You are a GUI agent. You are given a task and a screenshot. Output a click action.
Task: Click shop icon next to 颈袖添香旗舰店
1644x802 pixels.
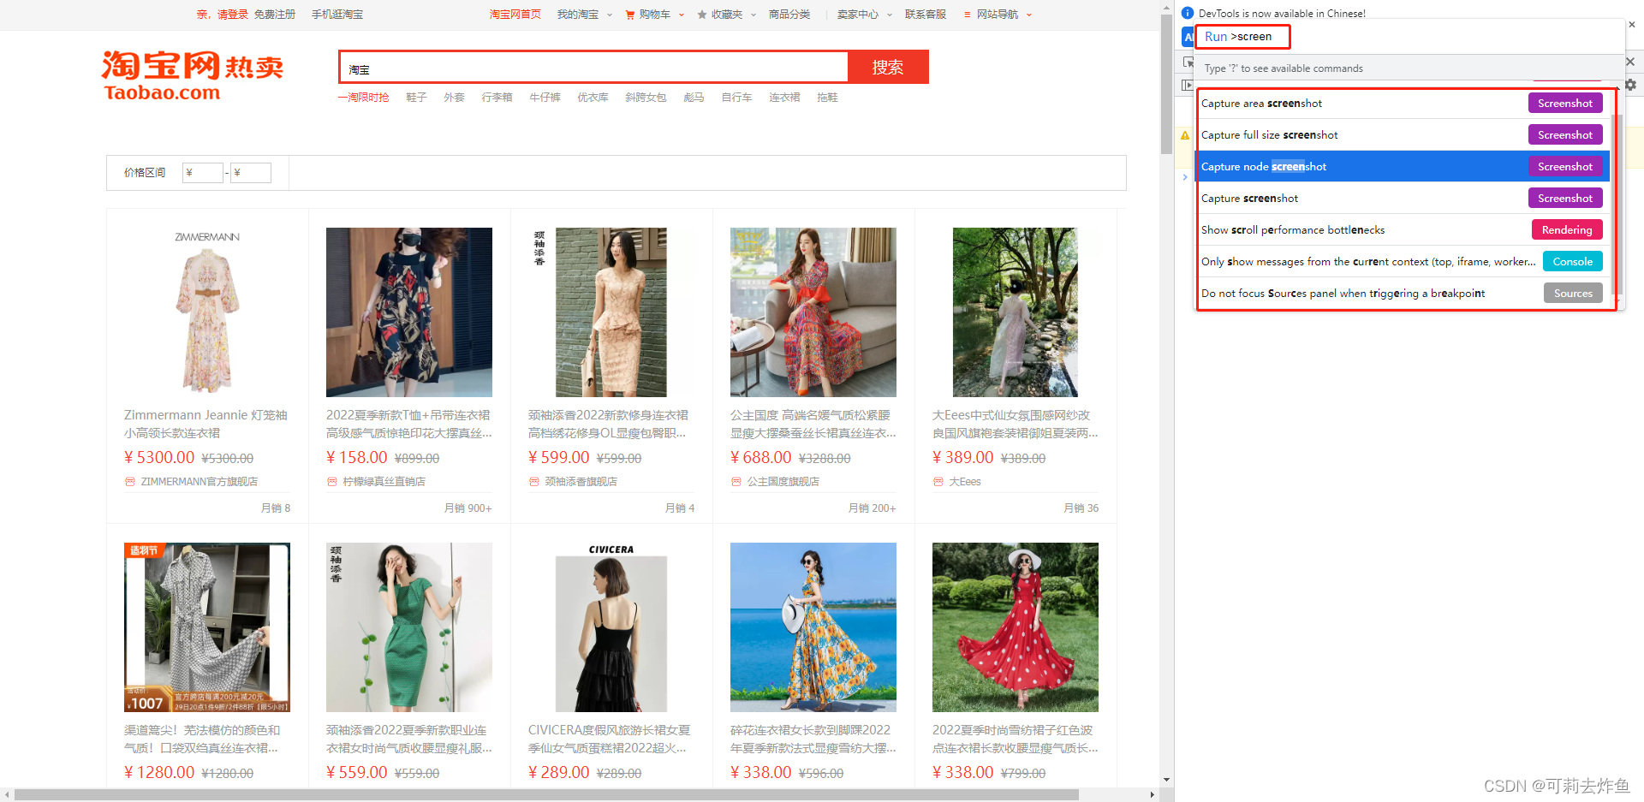tap(534, 482)
